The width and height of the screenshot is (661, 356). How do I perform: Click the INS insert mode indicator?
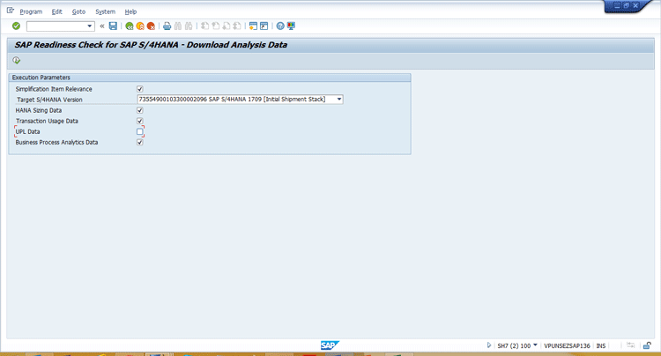point(601,346)
